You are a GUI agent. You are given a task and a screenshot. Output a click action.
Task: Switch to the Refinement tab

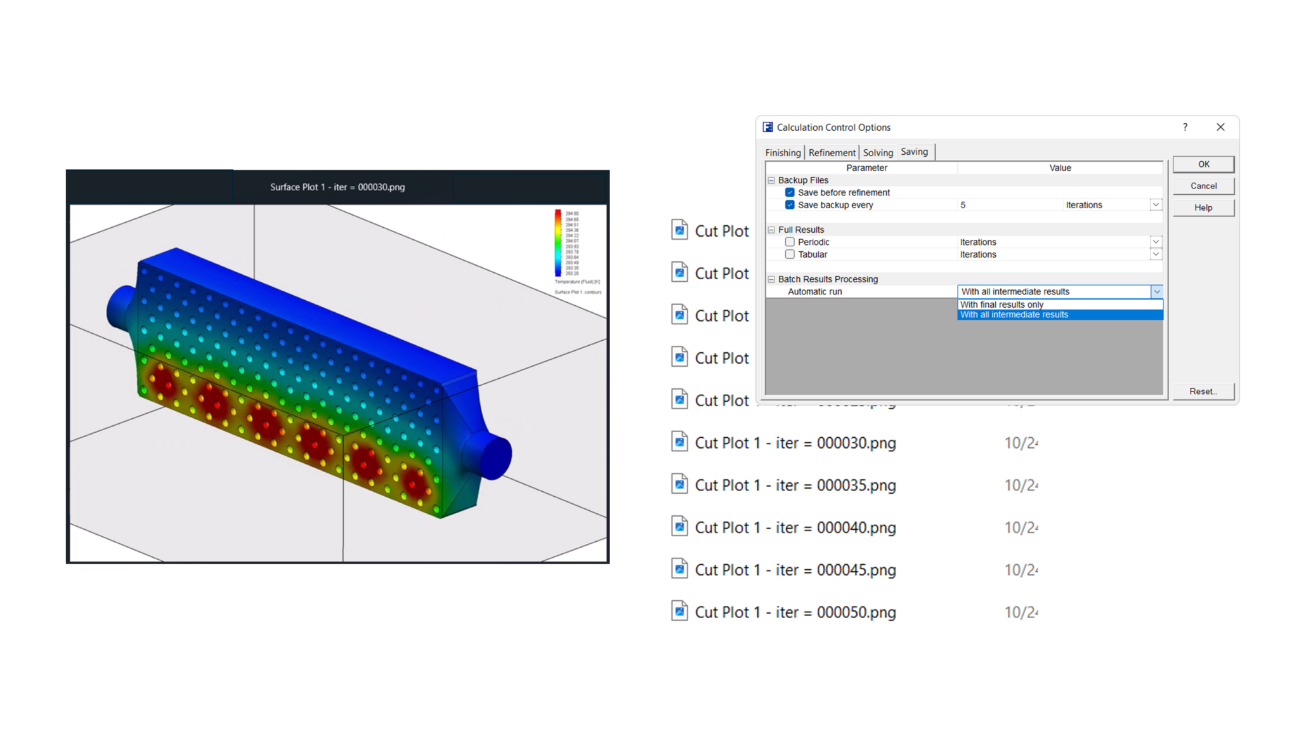(832, 153)
